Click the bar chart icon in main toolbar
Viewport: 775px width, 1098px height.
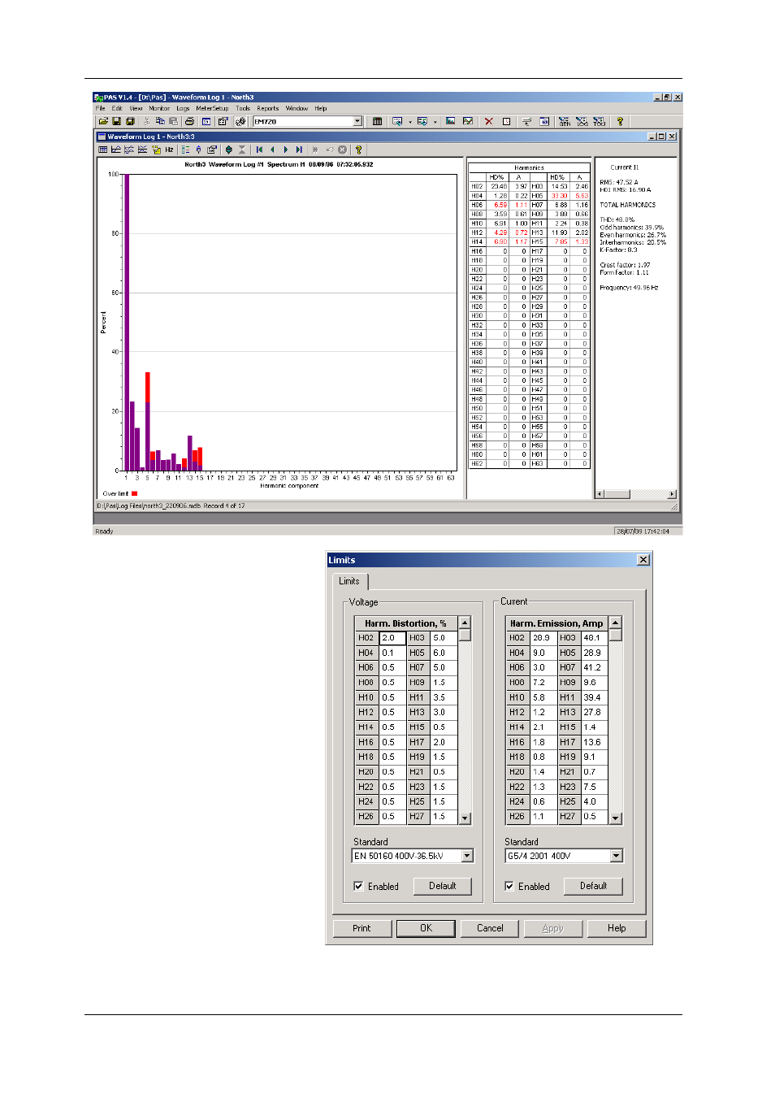450,121
